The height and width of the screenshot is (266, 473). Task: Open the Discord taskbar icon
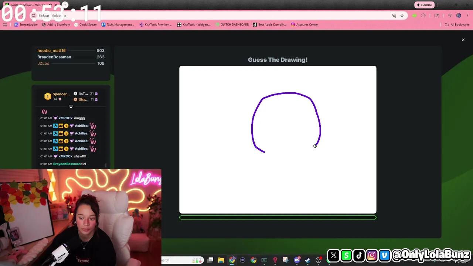point(297,260)
